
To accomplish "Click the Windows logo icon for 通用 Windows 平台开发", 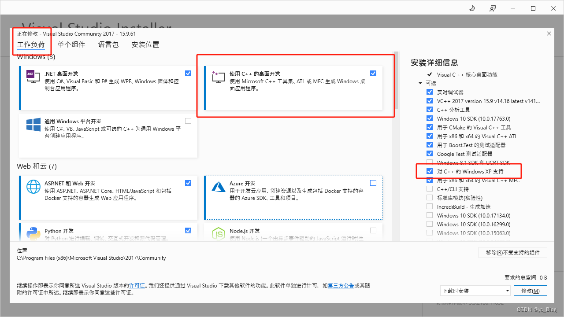I will coord(33,125).
